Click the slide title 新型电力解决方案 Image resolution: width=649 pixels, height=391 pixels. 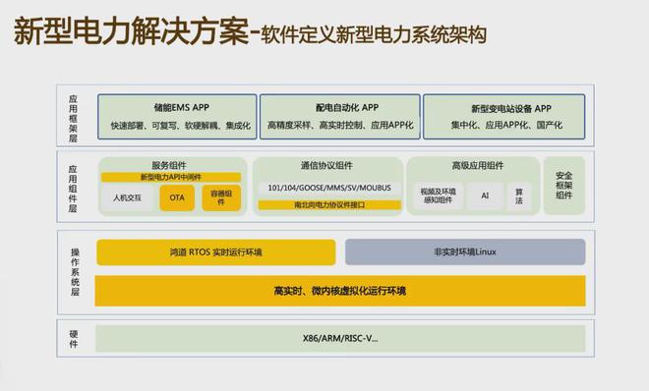click(131, 31)
